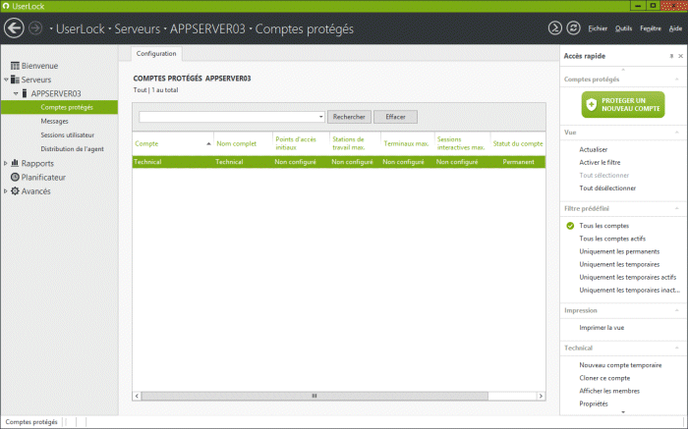The width and height of the screenshot is (688, 429).
Task: Click the Planificateur clock icon
Action: click(15, 177)
